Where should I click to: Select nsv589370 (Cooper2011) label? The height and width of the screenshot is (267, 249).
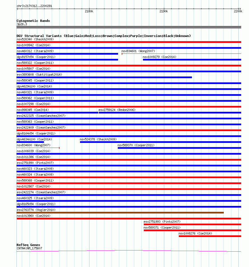136,145
